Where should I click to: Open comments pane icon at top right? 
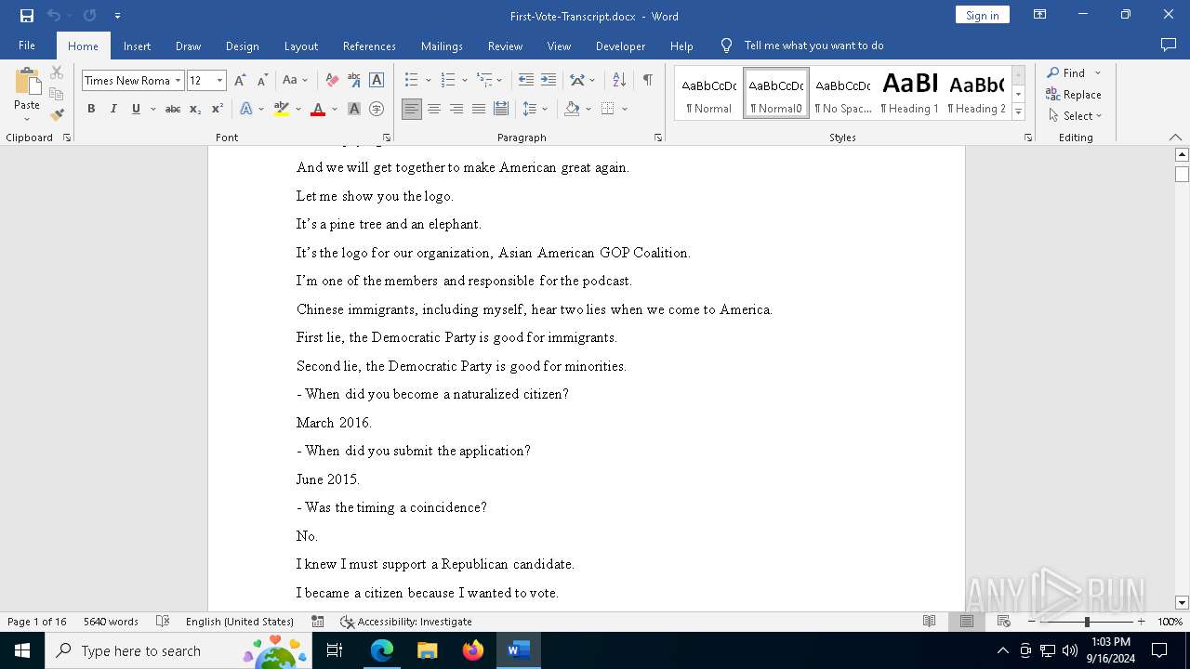1169,46
